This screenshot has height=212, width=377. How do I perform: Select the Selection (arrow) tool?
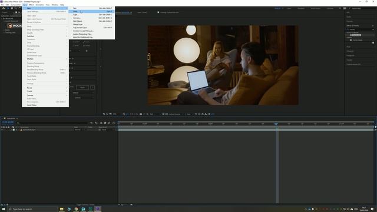[x=8, y=8]
